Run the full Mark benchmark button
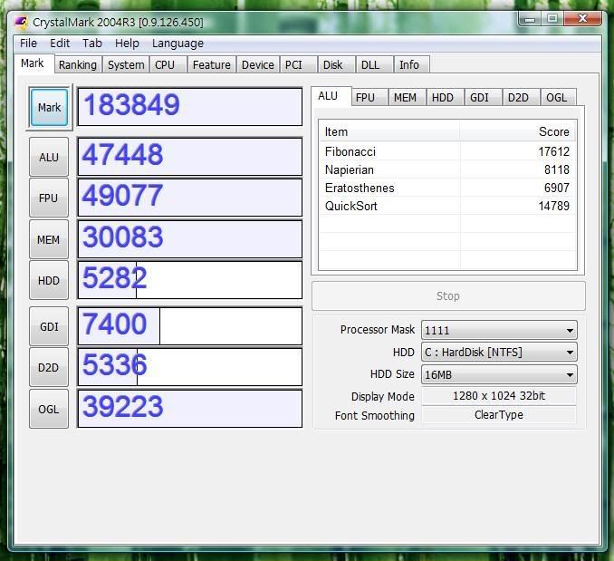The width and height of the screenshot is (614, 561). pyautogui.click(x=49, y=107)
